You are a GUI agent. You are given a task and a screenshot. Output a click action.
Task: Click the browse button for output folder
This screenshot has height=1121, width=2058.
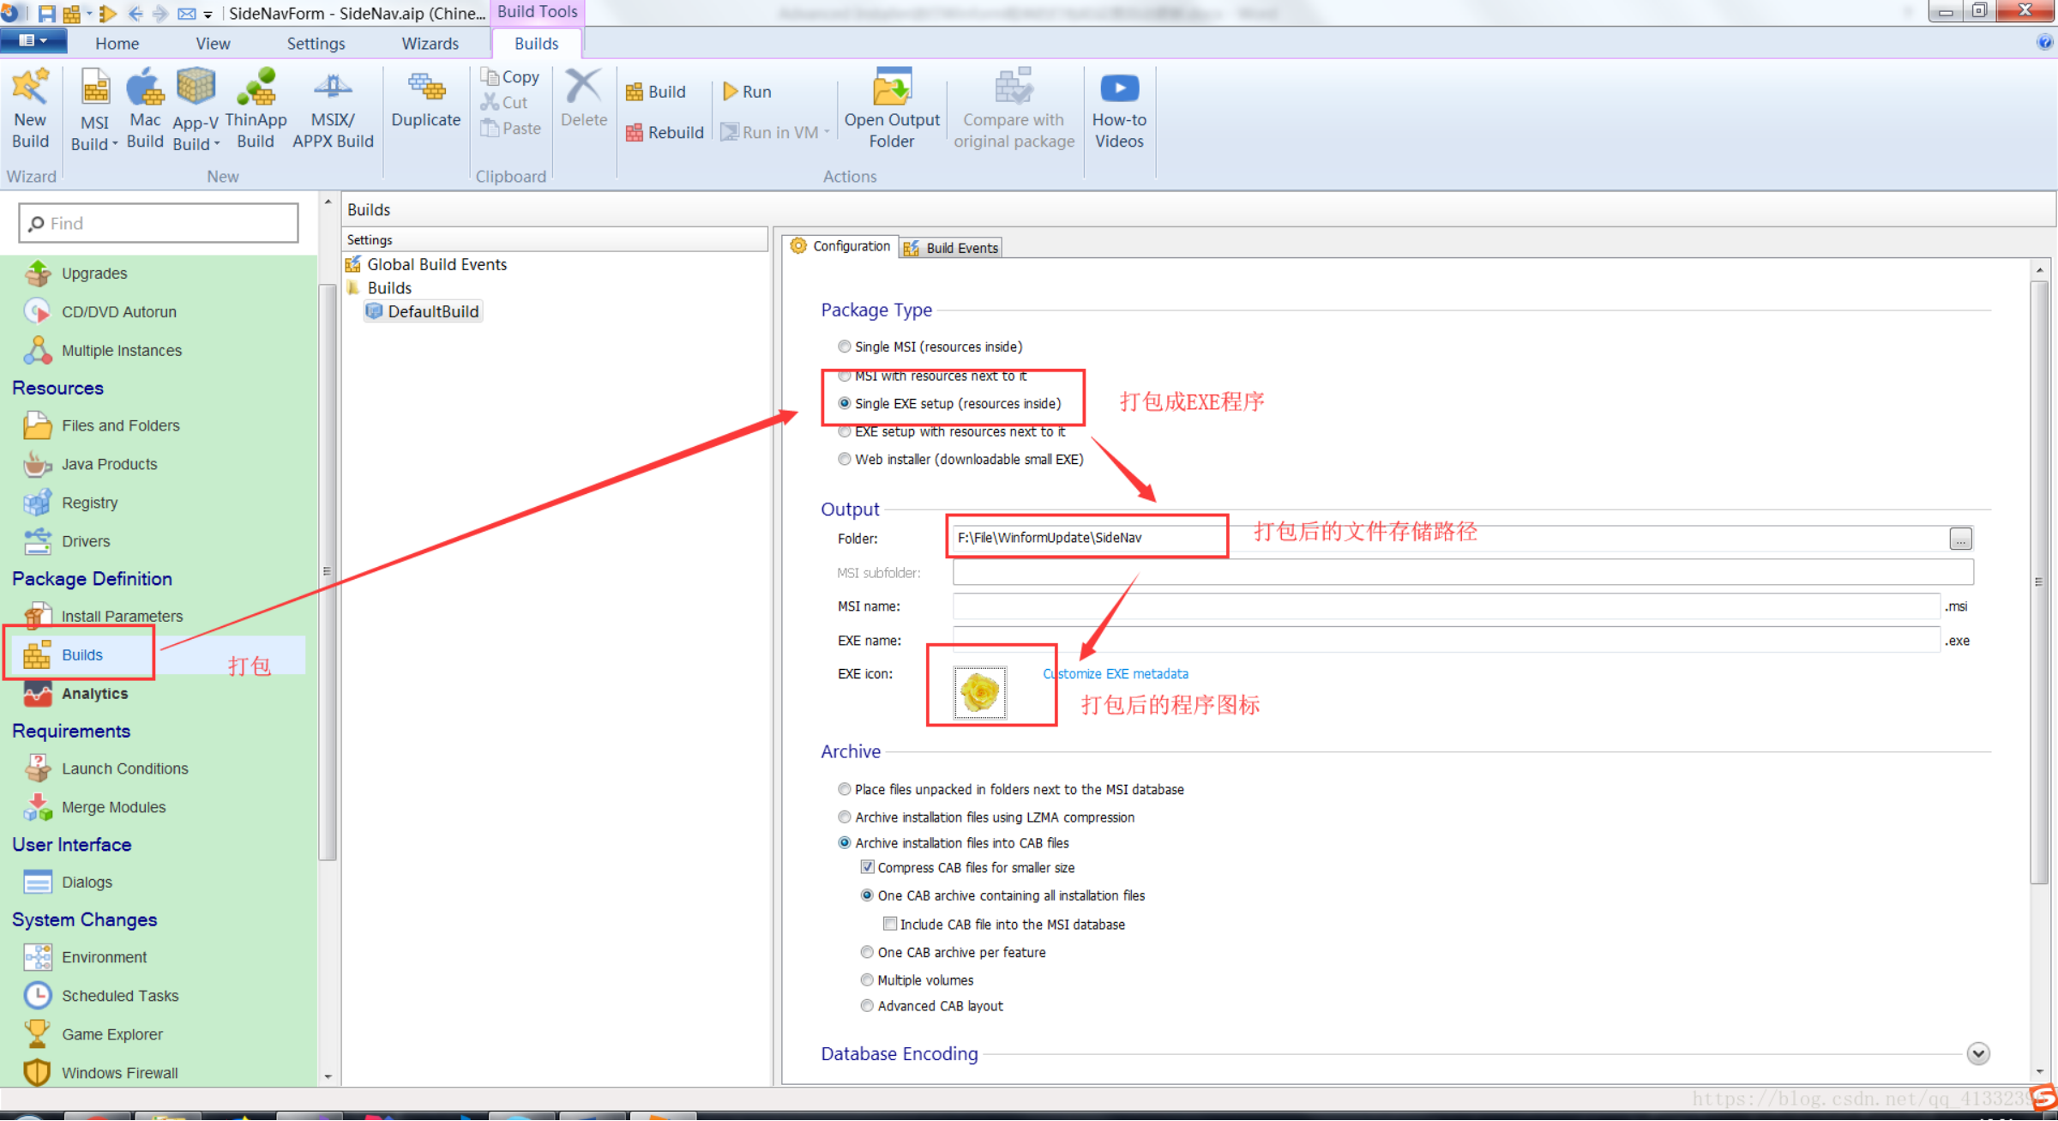click(x=1960, y=538)
